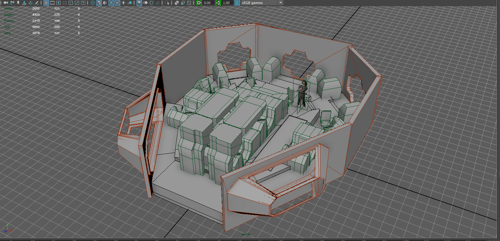
Task: Toggle the Film Gate display
Action: [52, 3]
